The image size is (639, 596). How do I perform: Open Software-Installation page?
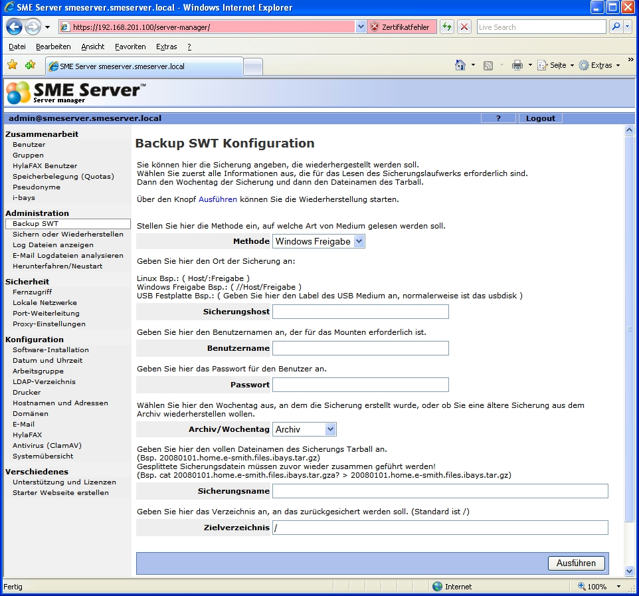(50, 350)
